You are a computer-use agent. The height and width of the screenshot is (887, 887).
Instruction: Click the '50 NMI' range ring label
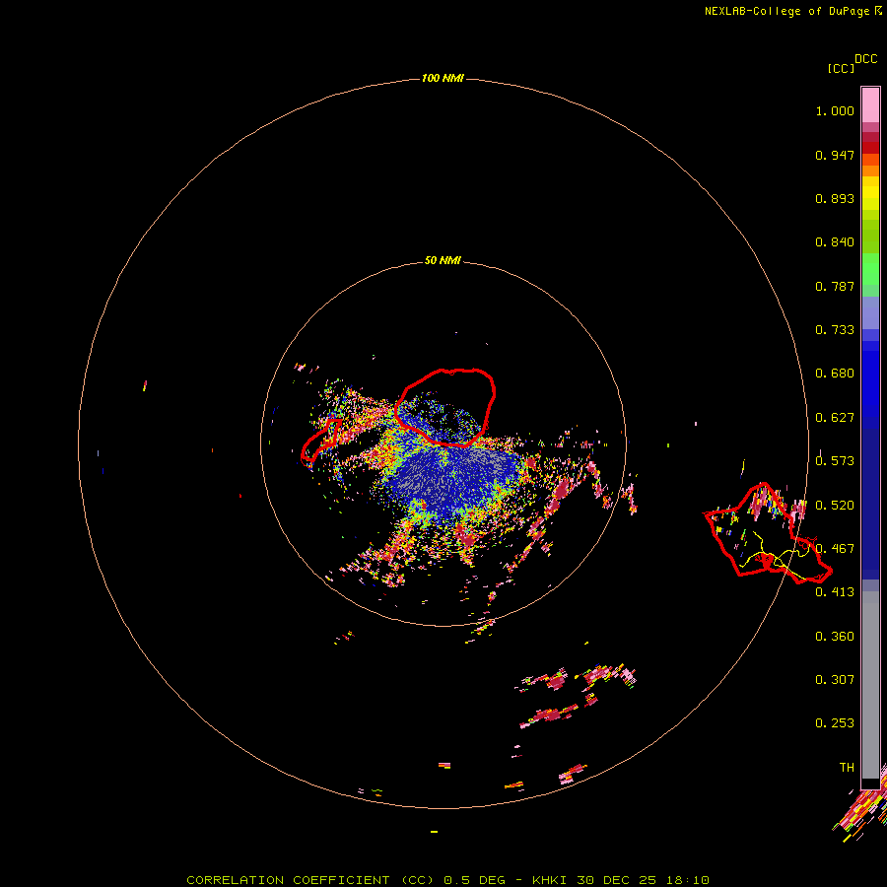pos(443,261)
